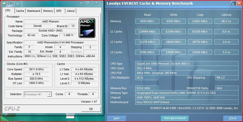Maximize the CPU-Z window

88,2
